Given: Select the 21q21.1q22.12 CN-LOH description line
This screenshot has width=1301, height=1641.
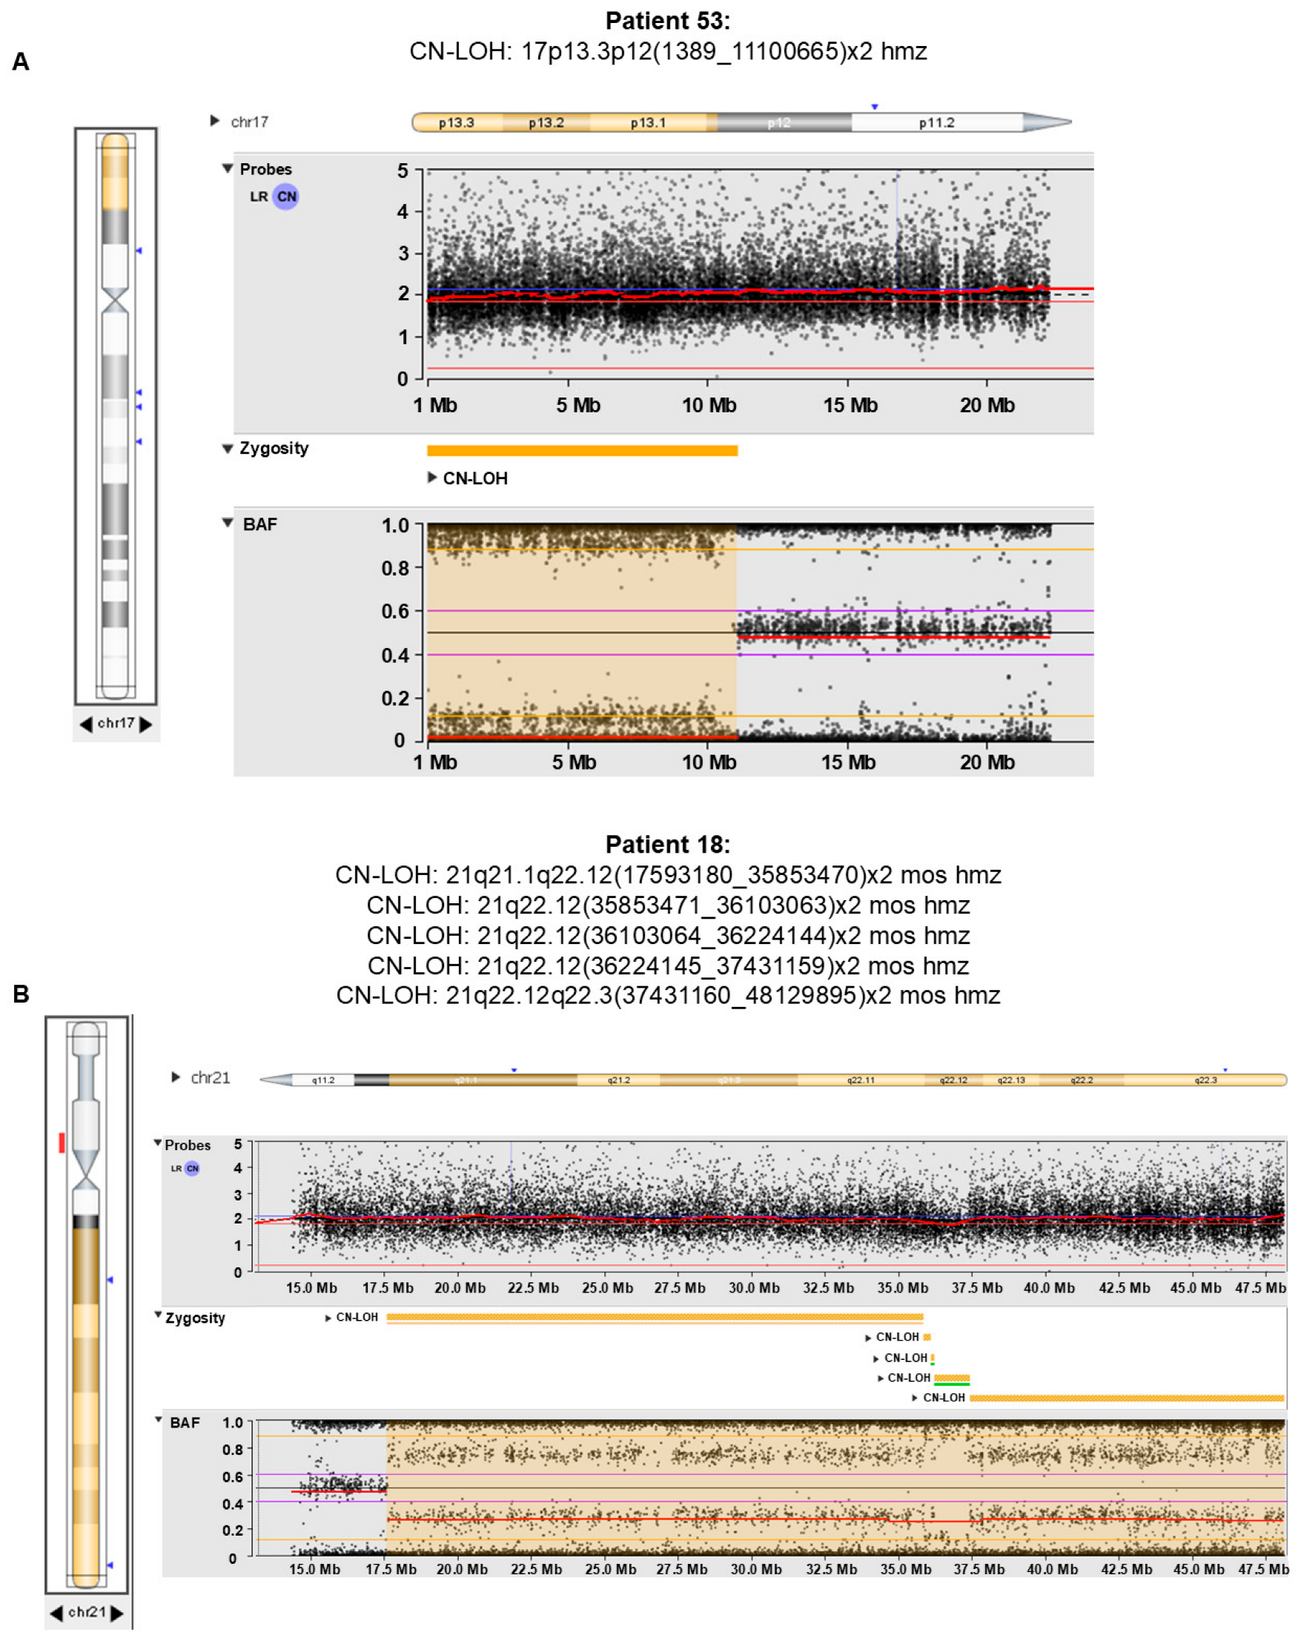Looking at the screenshot, I should coord(668,874).
